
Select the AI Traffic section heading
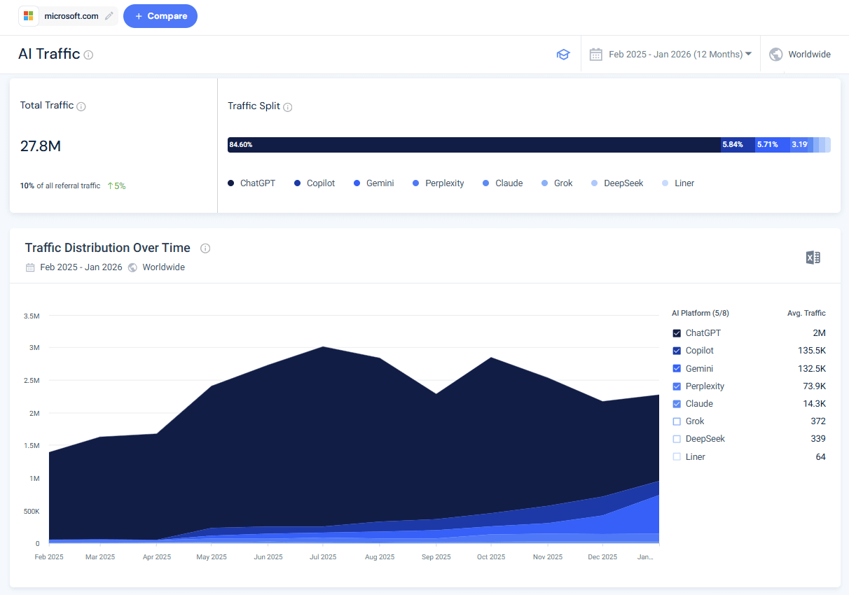click(x=48, y=53)
